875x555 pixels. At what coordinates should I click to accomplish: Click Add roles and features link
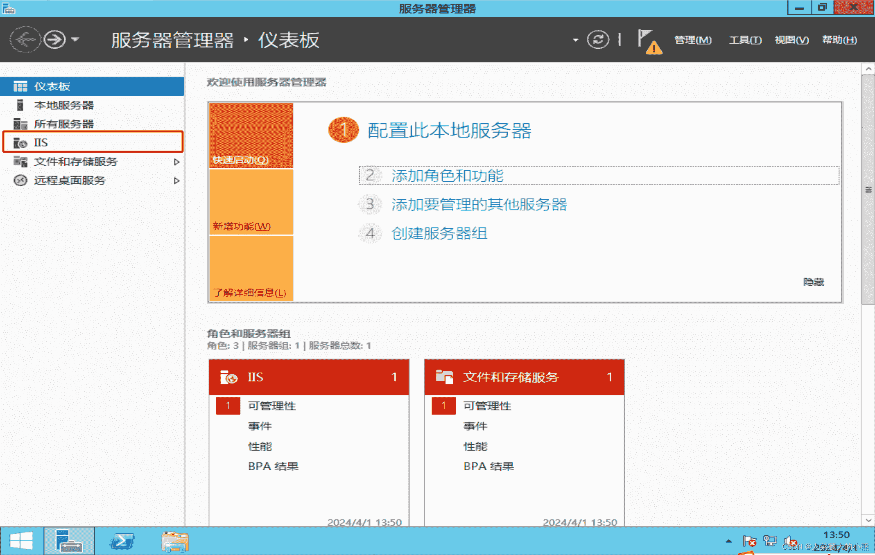(447, 176)
